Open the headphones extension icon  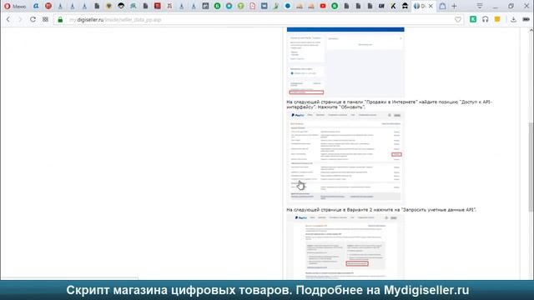point(486,19)
